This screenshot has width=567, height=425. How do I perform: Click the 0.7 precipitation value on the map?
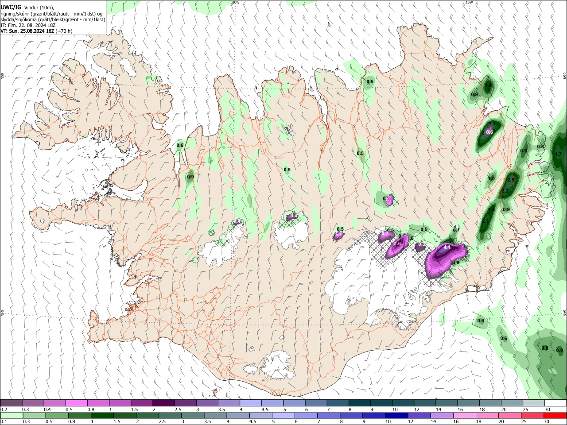pos(456,230)
